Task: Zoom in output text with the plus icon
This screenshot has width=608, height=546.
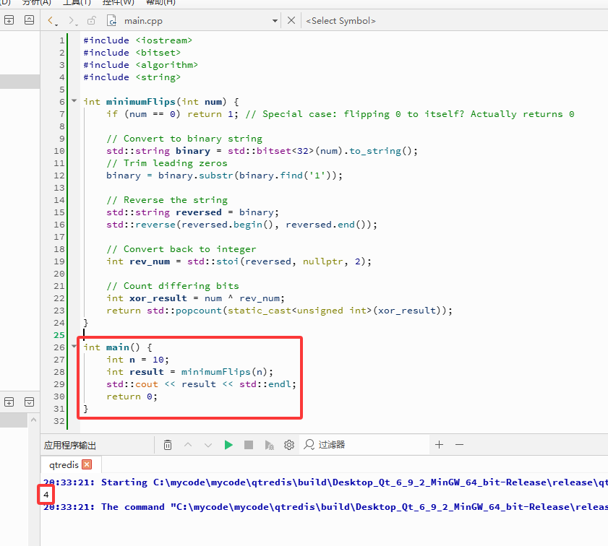Action: [x=439, y=445]
